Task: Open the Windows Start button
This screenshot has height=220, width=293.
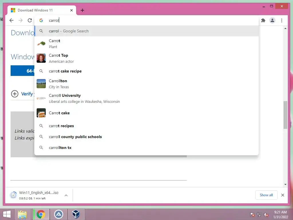Action: pos(7,214)
